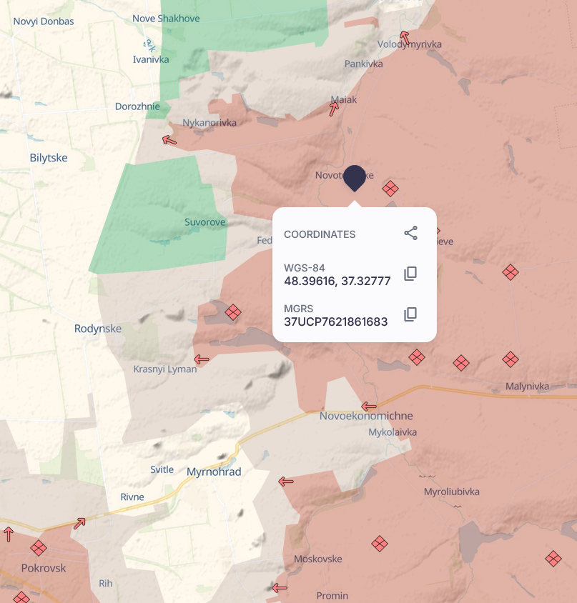Click the Malynivka village label
Viewport: 577px width, 603px height.
point(528,386)
